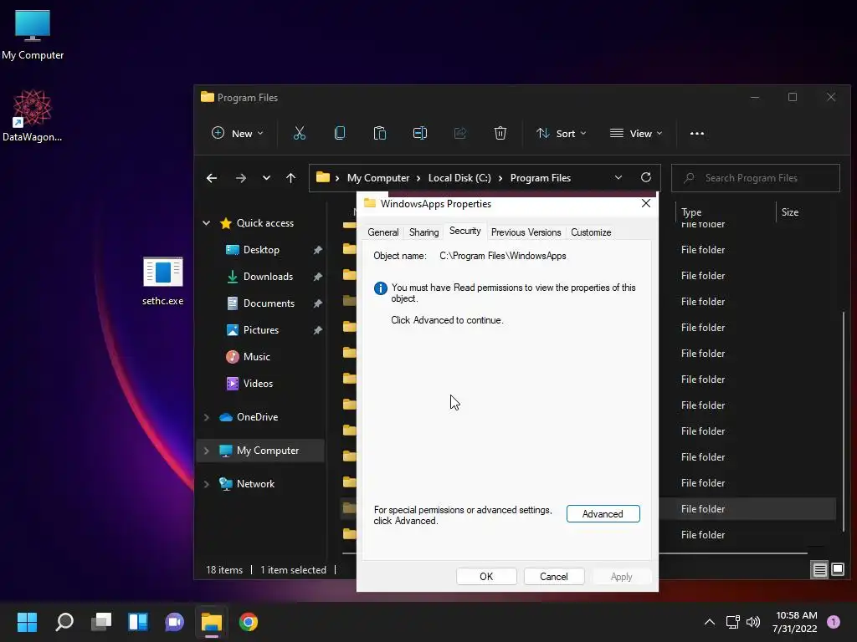Open Widgets from the taskbar

138,622
